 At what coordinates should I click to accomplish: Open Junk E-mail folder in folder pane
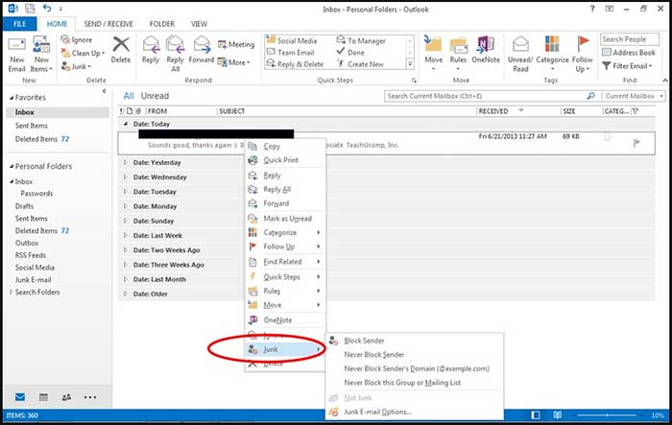(x=33, y=280)
